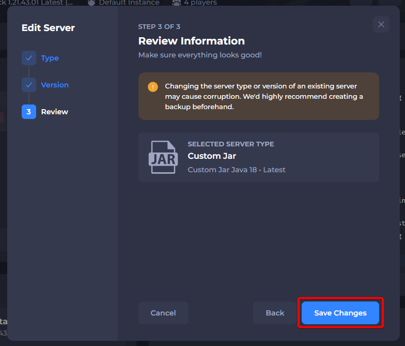Click the 'Edit Server' title
The height and width of the screenshot is (346, 405).
[48, 28]
